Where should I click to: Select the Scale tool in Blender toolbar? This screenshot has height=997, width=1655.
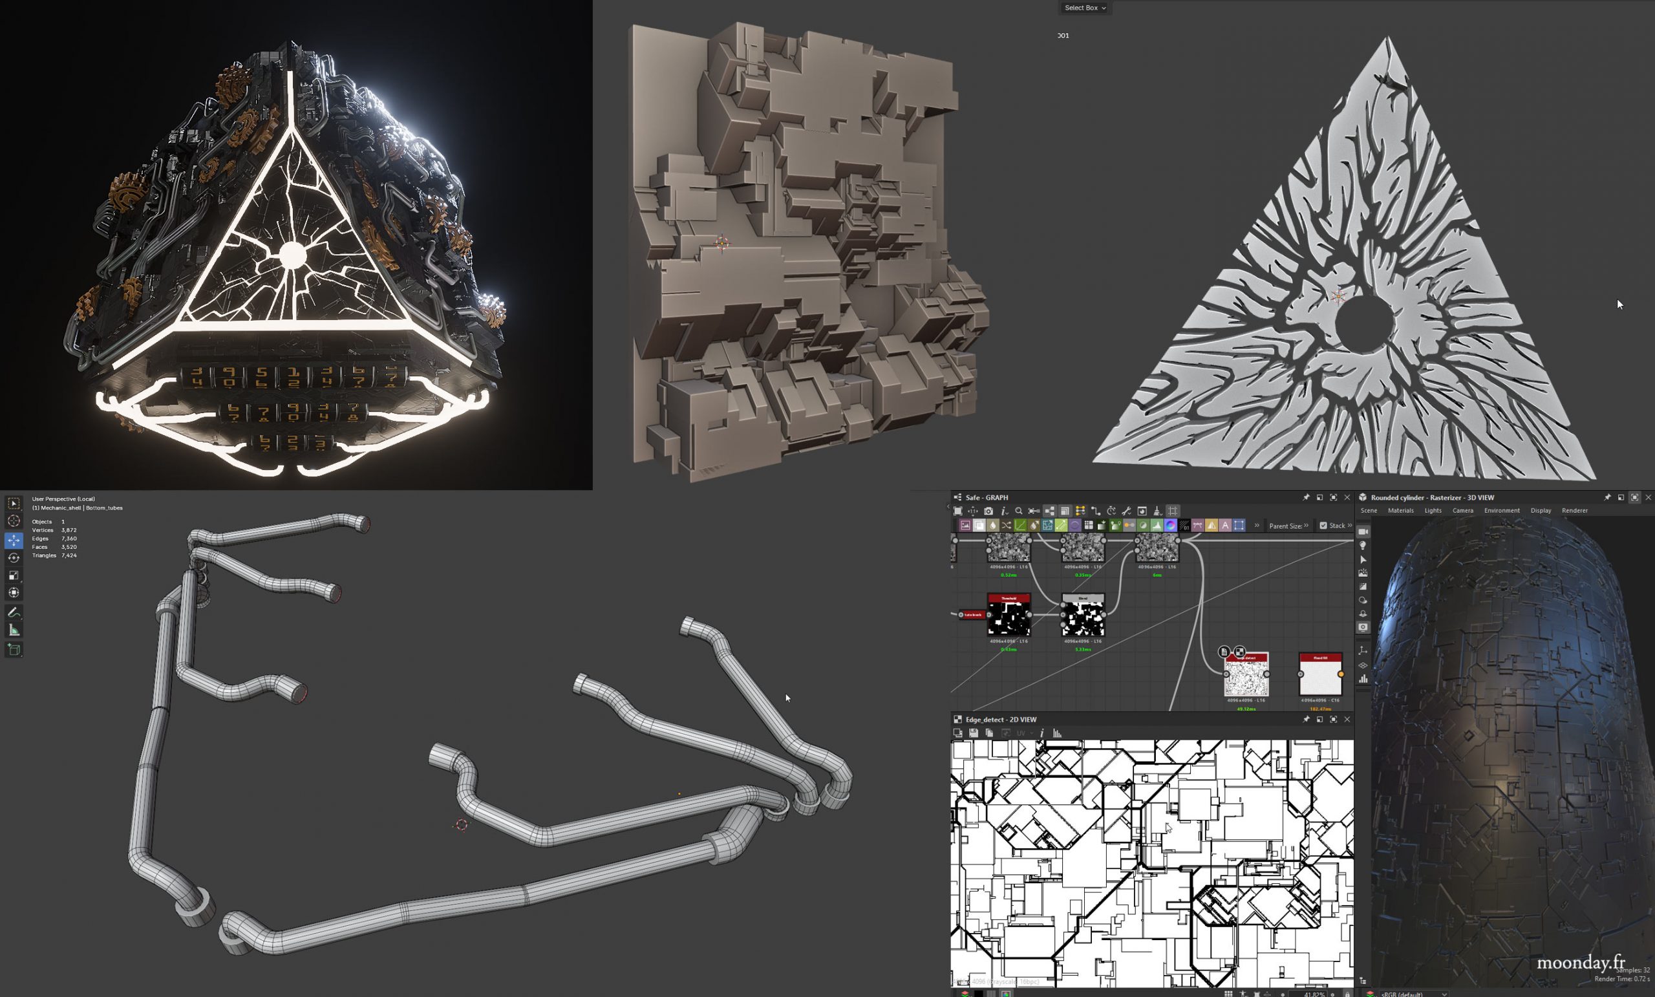(14, 575)
